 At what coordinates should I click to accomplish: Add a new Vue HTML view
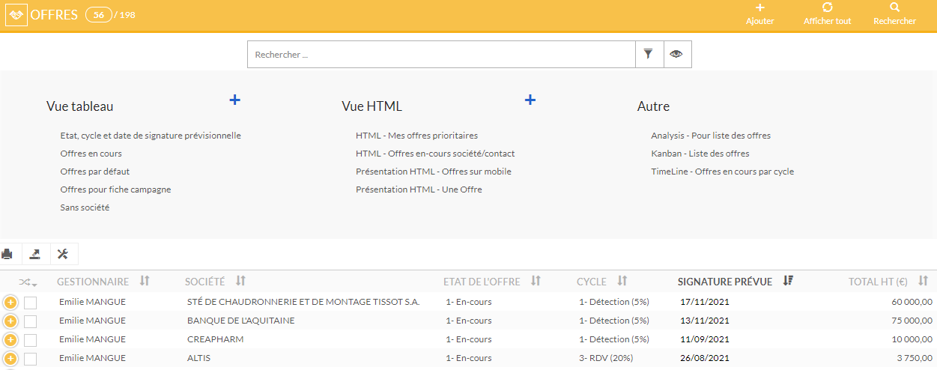click(530, 100)
